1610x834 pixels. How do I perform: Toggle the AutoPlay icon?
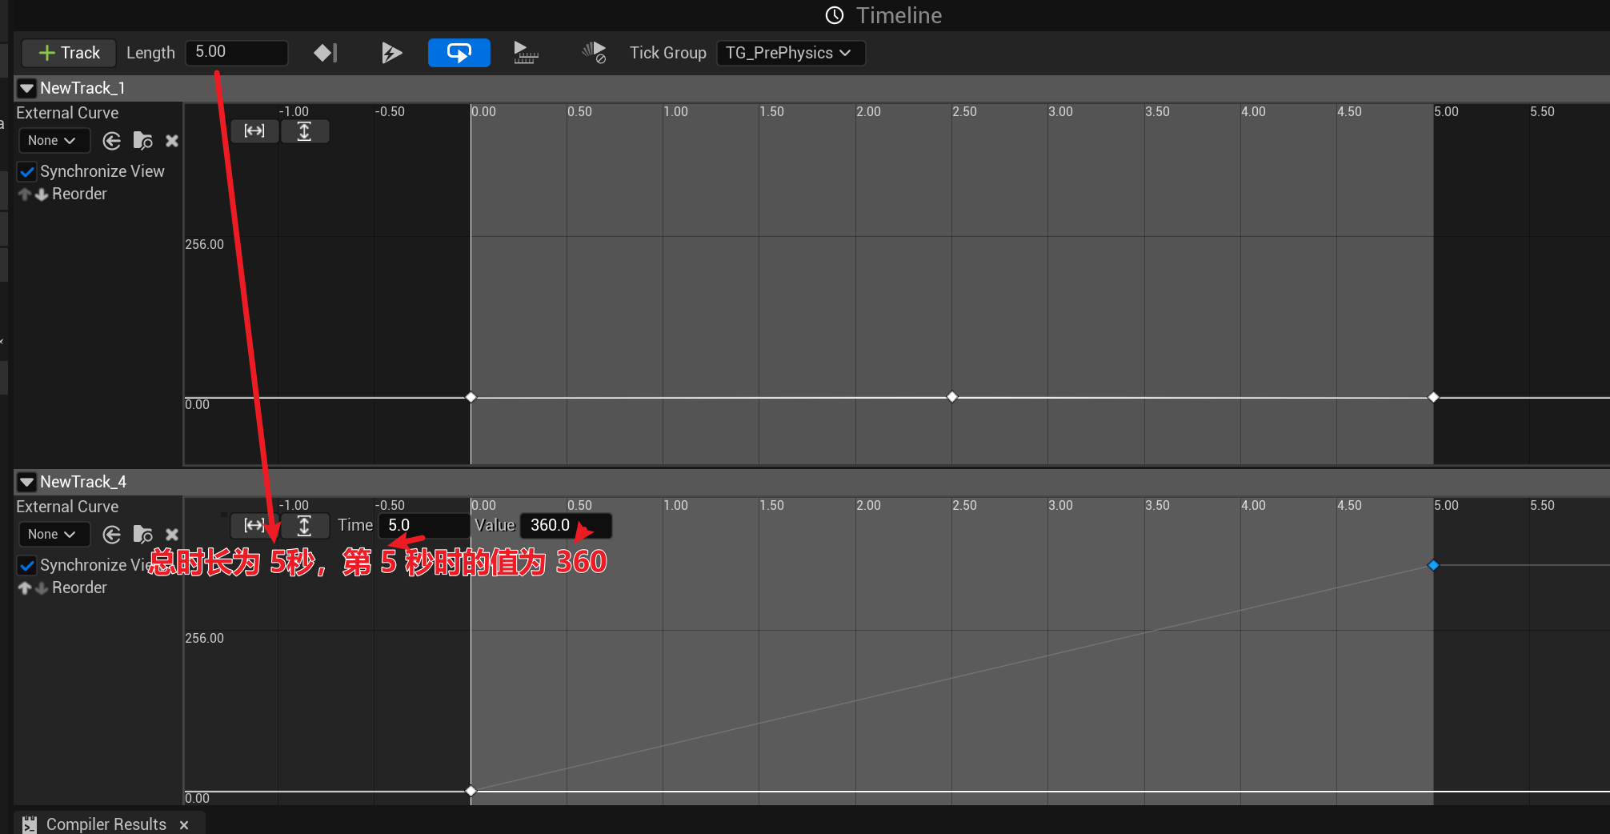click(x=391, y=53)
